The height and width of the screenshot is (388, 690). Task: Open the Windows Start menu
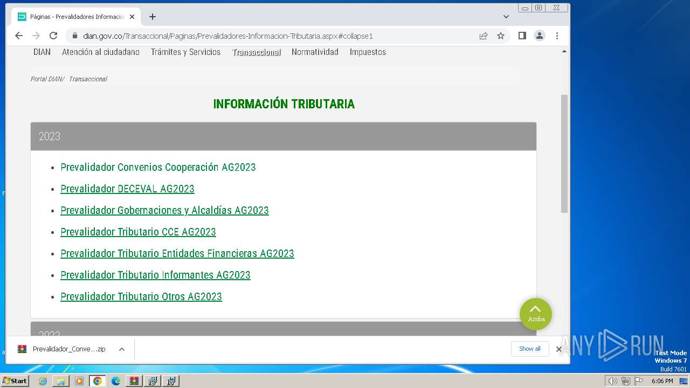click(x=15, y=381)
